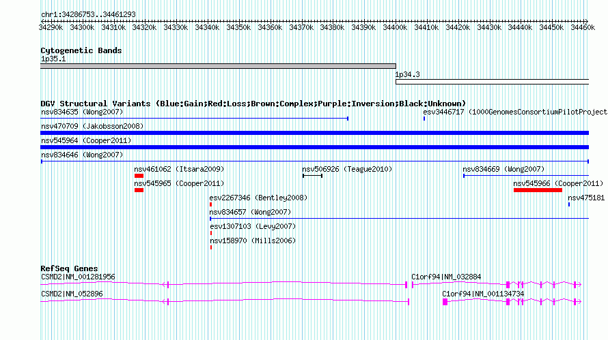Viewport: 608px width, 340px height.
Task: Click the nsv475181 variant label
Action: (x=586, y=198)
